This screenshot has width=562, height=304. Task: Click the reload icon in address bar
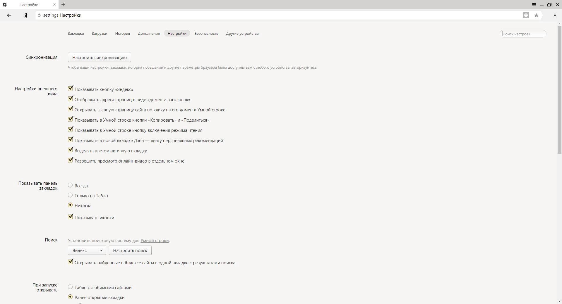(39, 15)
